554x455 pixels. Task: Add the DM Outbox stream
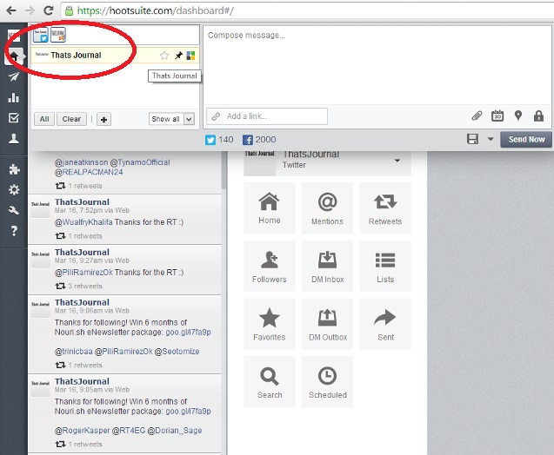pos(327,324)
